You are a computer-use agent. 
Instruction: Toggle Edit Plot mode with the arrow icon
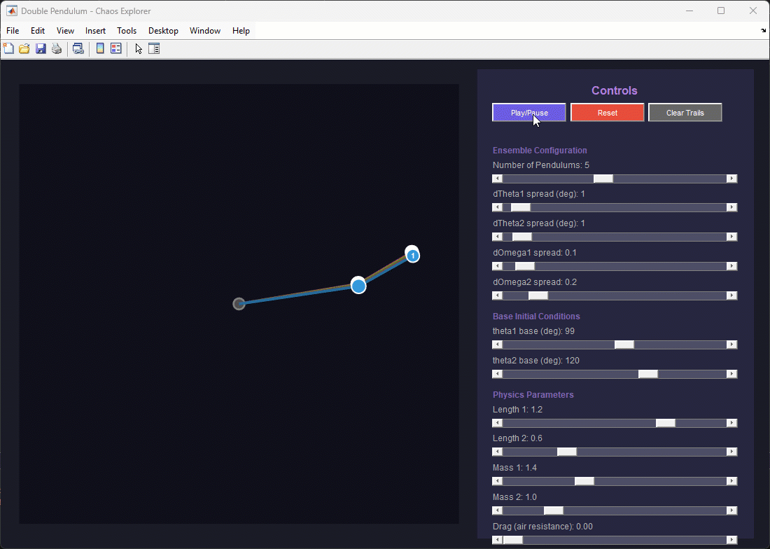138,48
